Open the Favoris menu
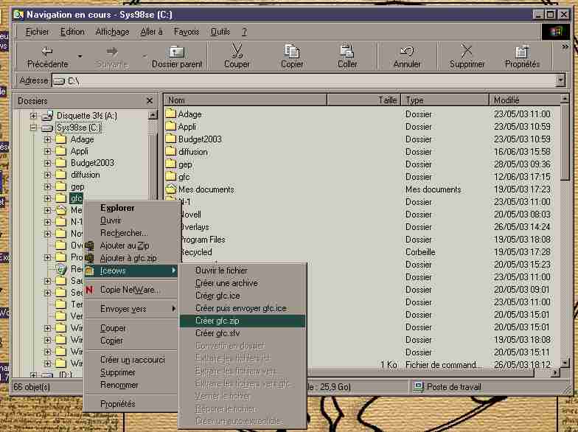 pyautogui.click(x=187, y=32)
